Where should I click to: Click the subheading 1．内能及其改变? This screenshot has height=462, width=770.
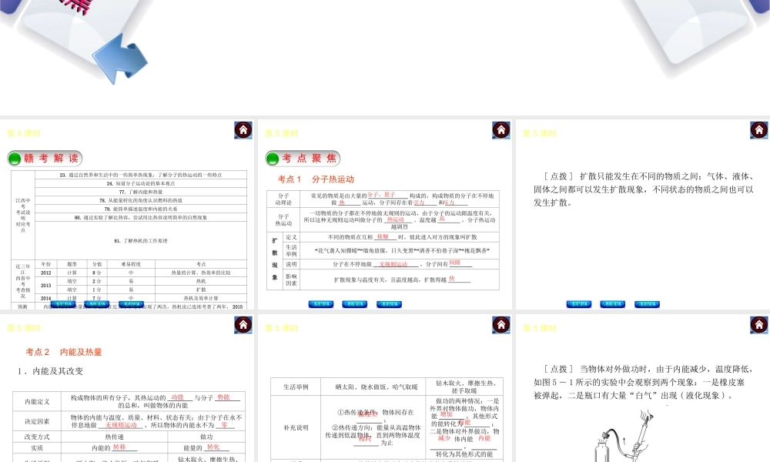coord(50,371)
